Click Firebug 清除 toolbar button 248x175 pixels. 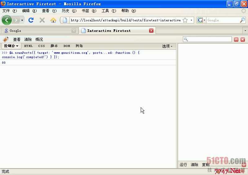pos(28,40)
